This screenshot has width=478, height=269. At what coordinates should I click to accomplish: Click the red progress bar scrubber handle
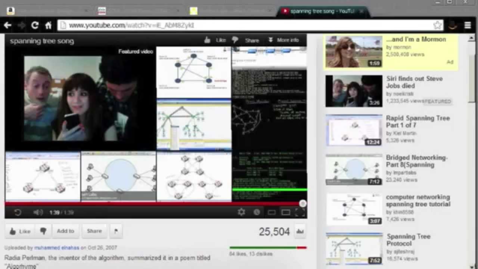point(303,204)
